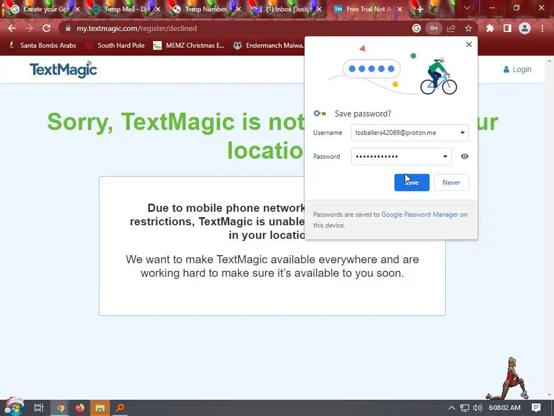Open the search app on taskbar
The width and height of the screenshot is (554, 416).
point(120,408)
